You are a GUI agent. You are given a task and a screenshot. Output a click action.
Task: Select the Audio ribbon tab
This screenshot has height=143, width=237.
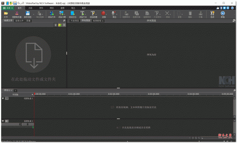point(62,8)
